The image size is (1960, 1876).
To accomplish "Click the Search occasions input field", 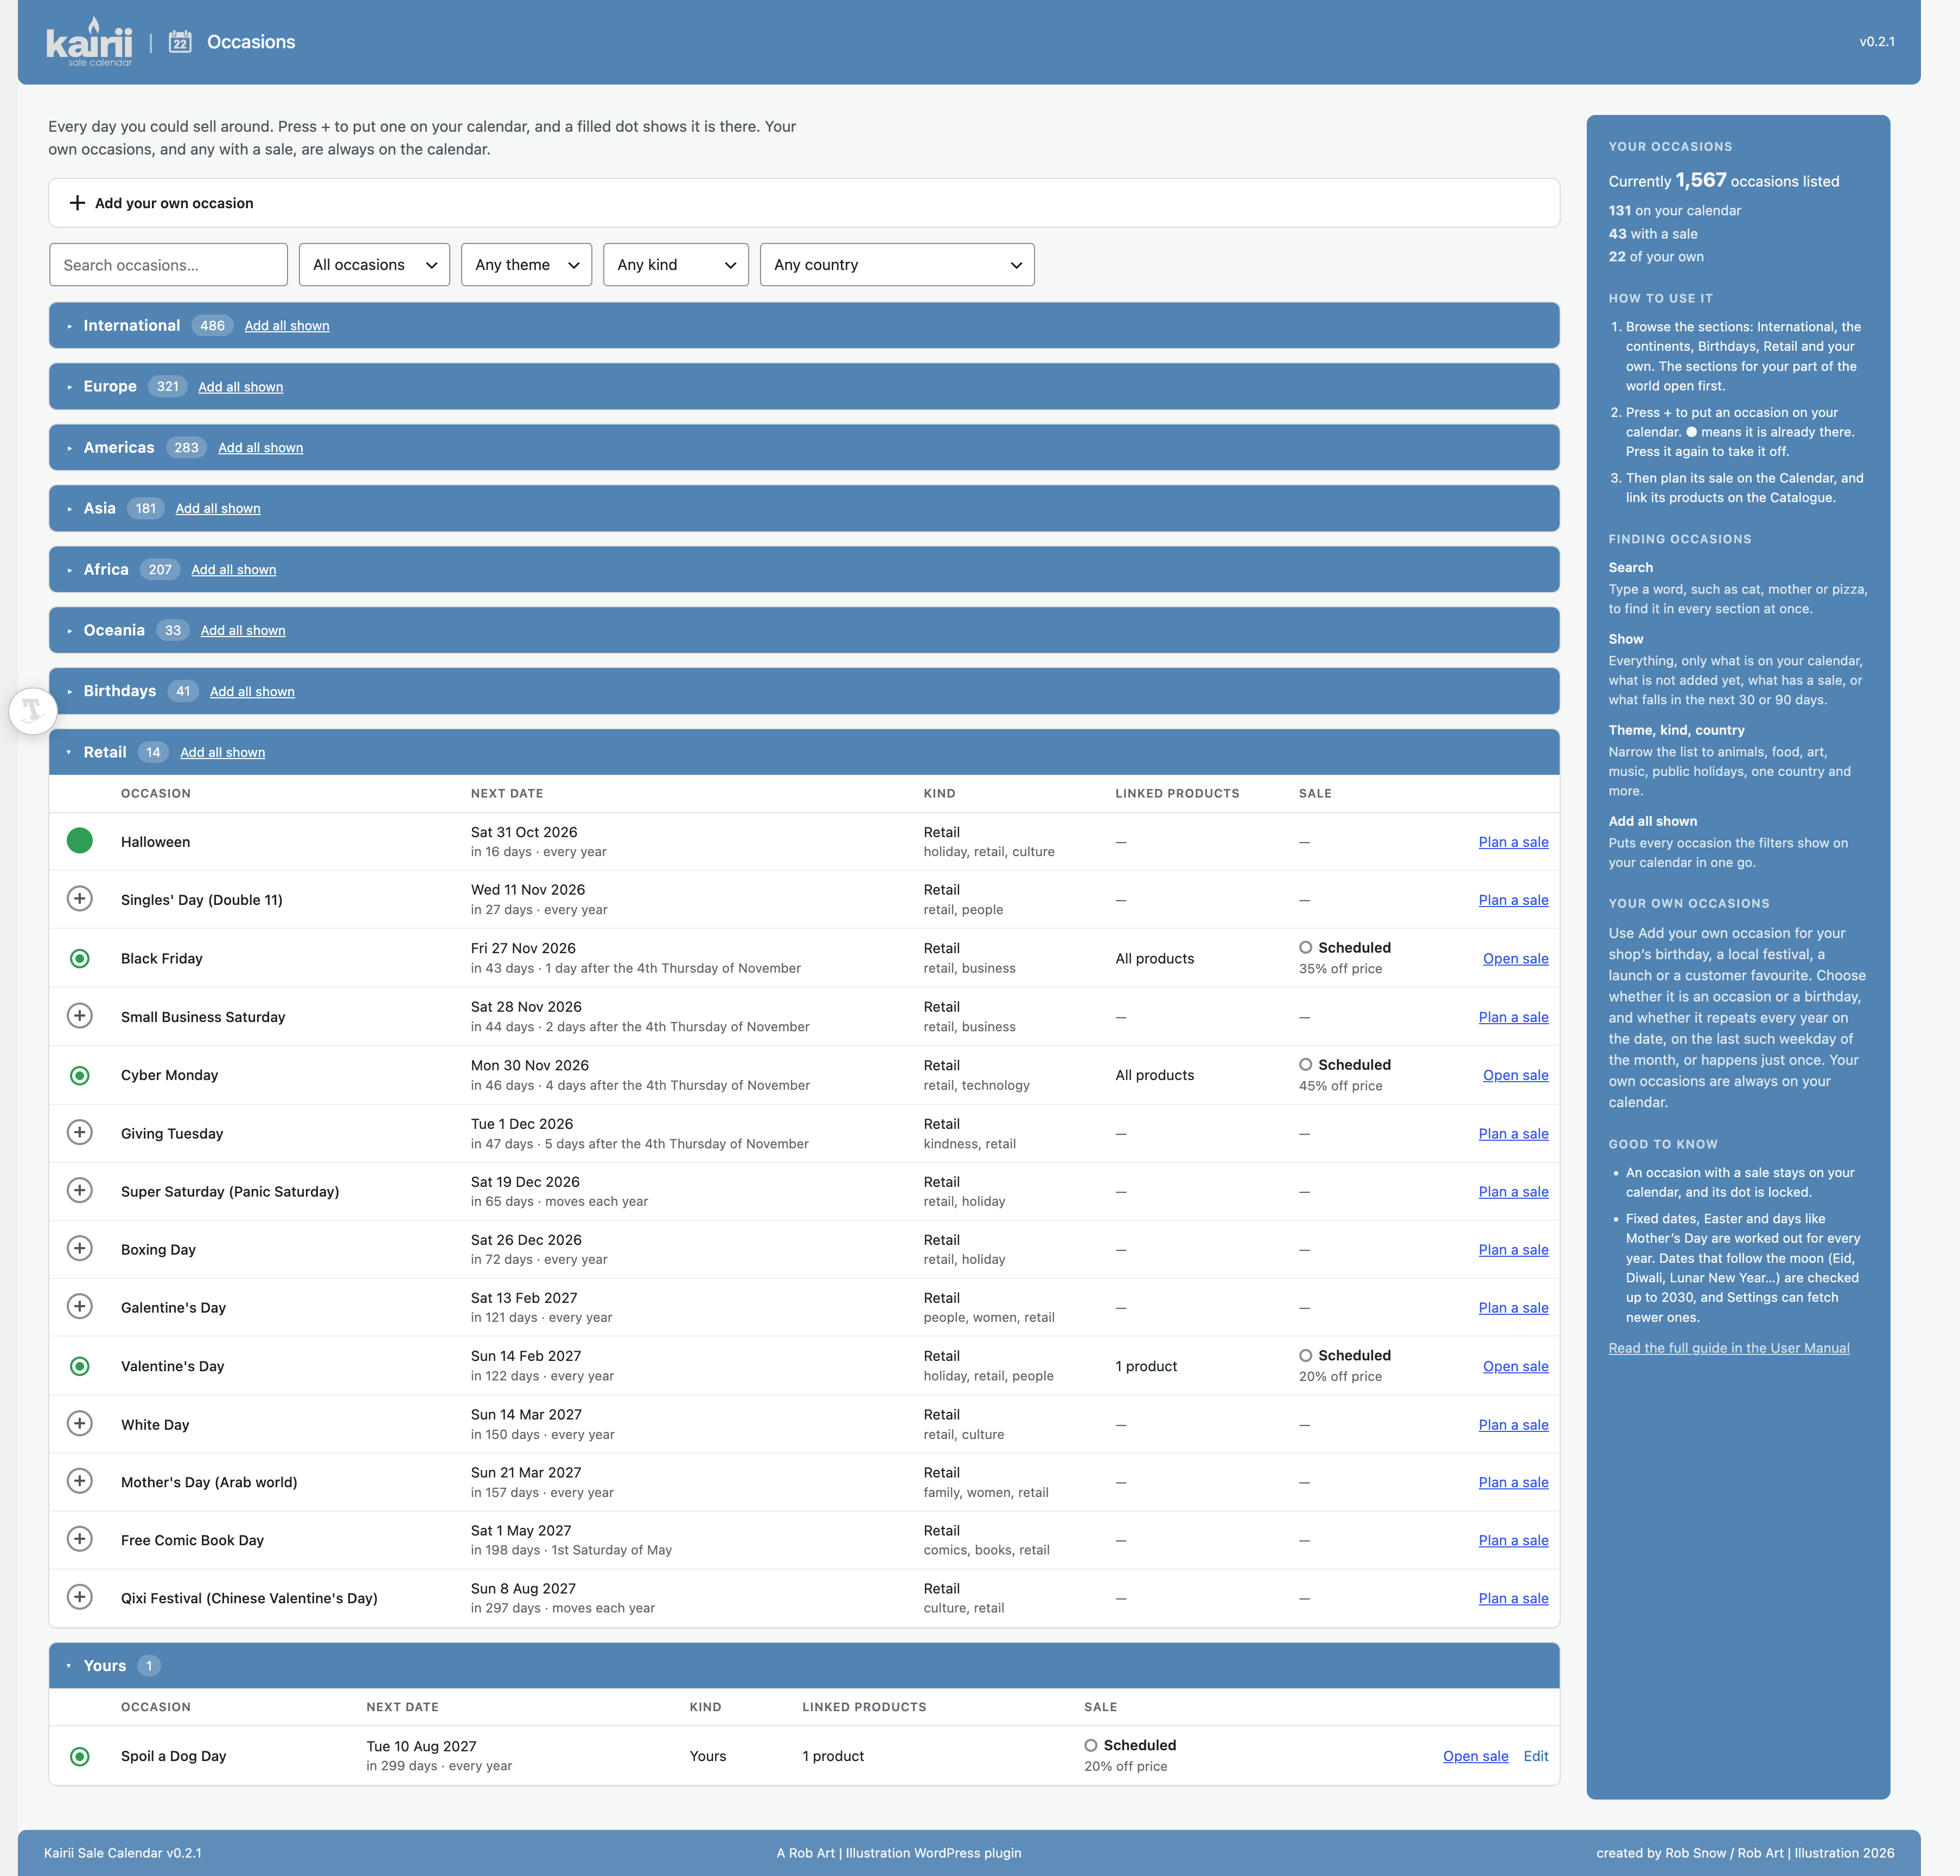I will (168, 265).
